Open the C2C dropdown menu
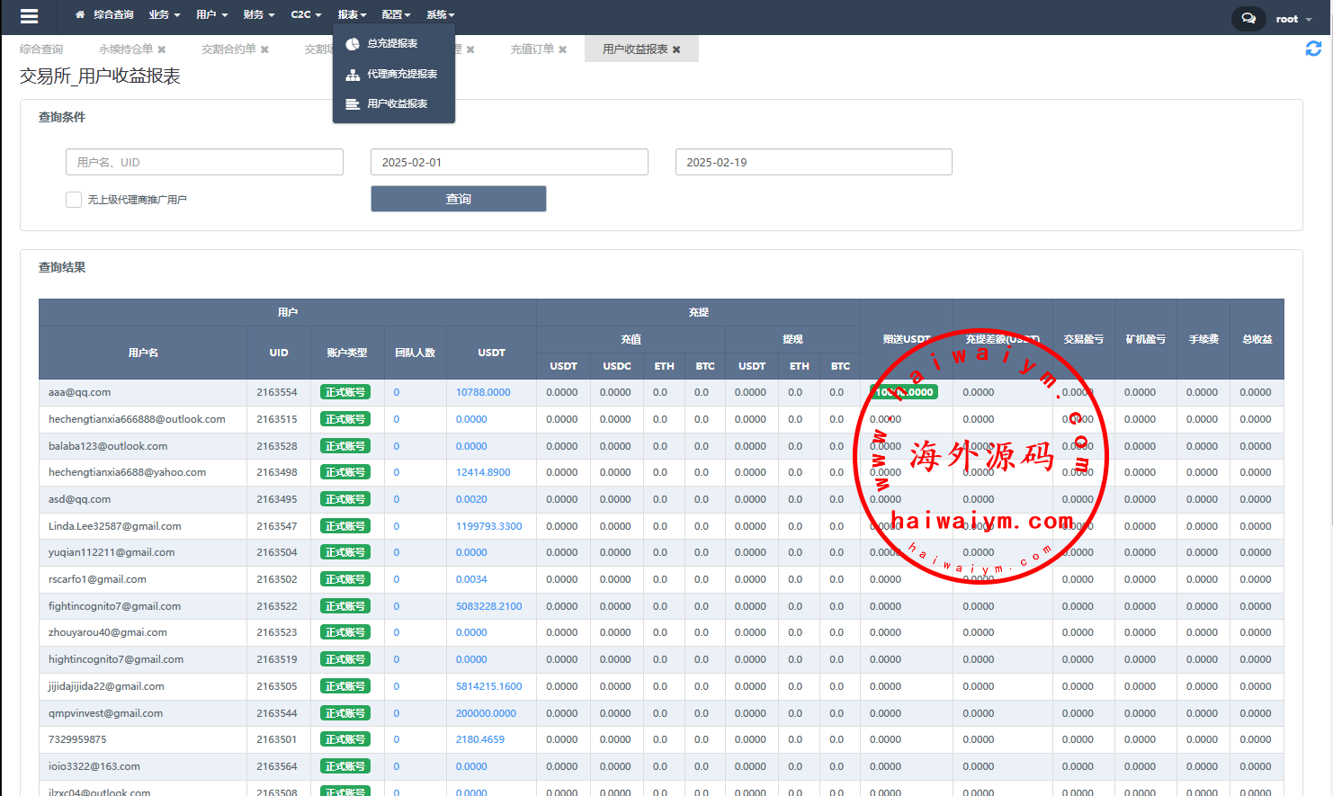The height and width of the screenshot is (796, 1333). [306, 15]
